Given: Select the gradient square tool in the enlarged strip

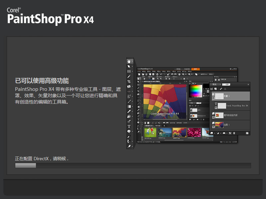Looking at the screenshot, I should click(129, 106).
